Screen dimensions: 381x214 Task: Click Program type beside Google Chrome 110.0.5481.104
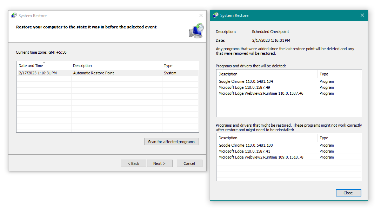click(x=327, y=81)
